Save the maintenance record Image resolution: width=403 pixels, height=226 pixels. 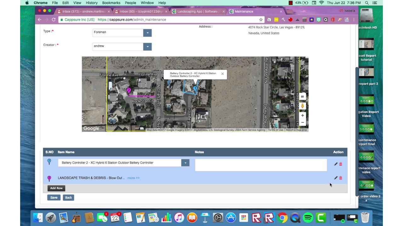coord(54,197)
